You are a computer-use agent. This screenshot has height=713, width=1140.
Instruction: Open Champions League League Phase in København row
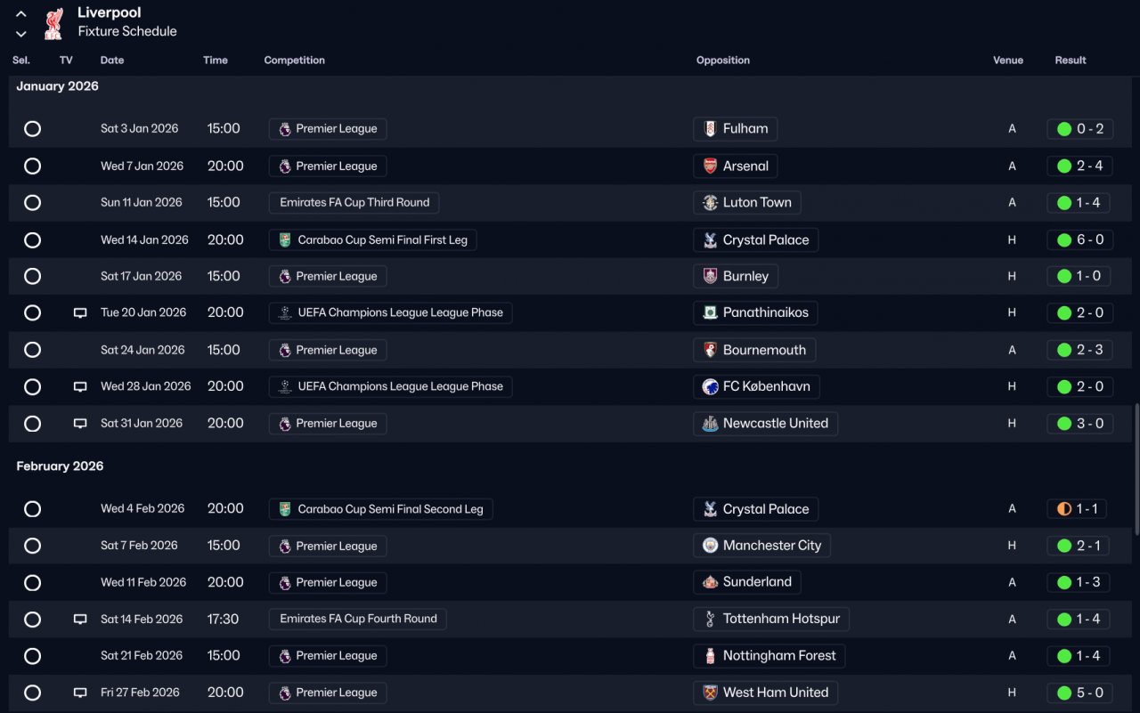390,387
